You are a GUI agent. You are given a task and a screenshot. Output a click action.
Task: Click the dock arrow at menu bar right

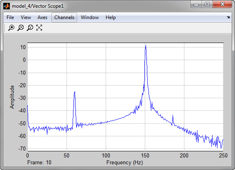coord(228,17)
